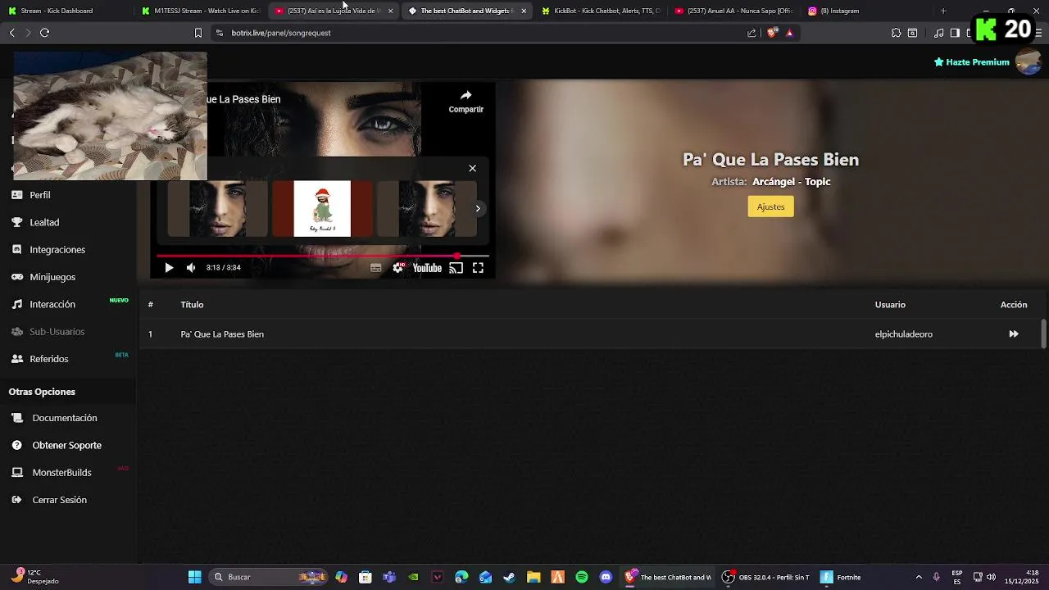Viewport: 1049px width, 590px height.
Task: Play the YouTube video
Action: 169,268
